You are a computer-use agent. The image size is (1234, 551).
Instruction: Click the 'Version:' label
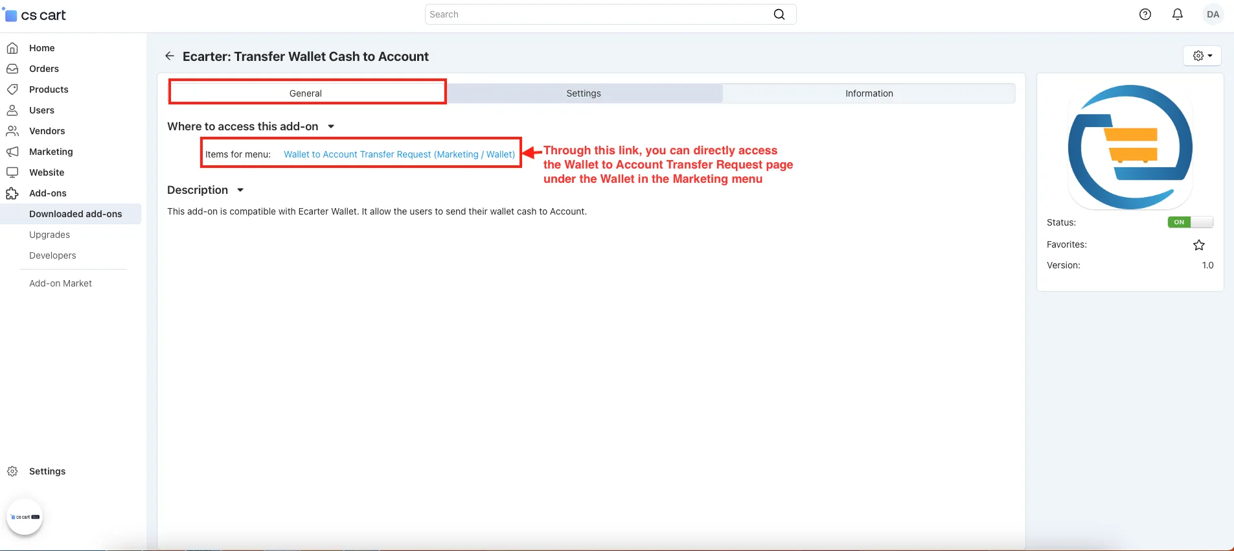click(1064, 265)
